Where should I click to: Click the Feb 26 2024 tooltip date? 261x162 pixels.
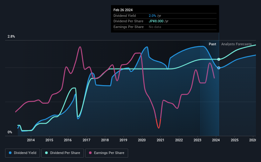point(123,10)
